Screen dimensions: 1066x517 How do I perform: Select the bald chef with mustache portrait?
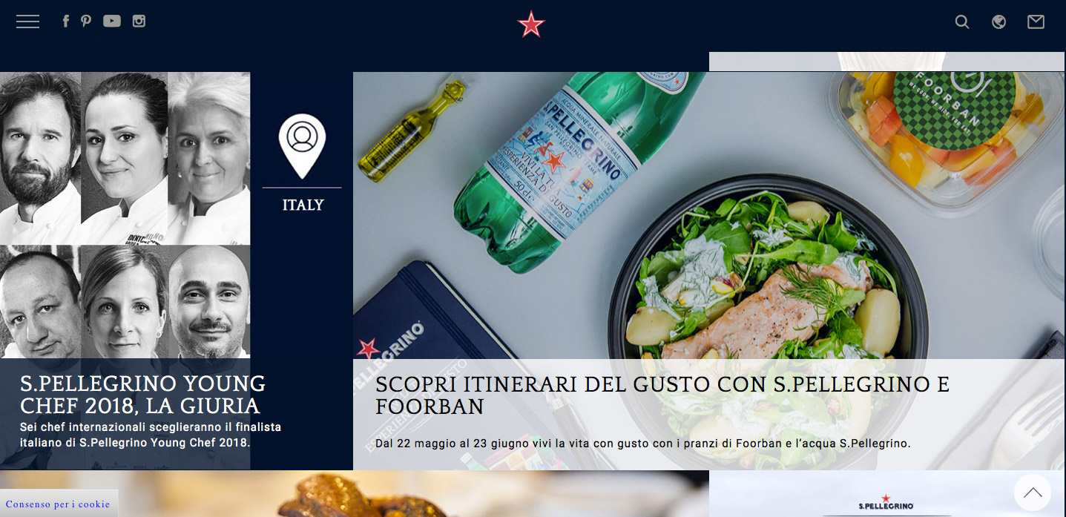tap(209, 302)
